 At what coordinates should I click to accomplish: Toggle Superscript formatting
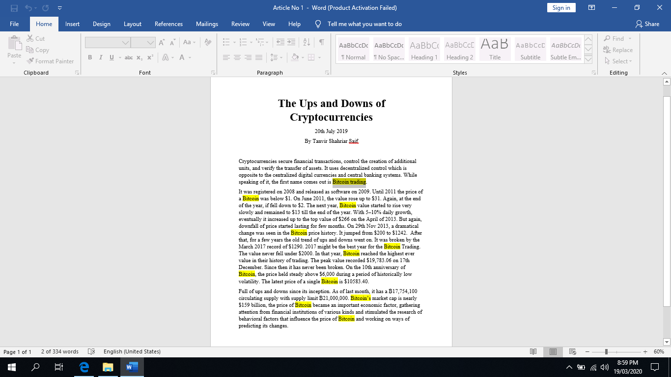click(x=150, y=57)
